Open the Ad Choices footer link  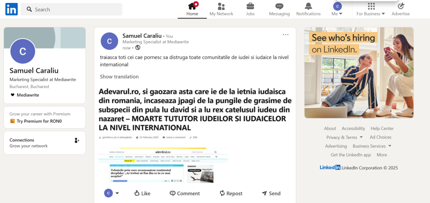[380, 137]
